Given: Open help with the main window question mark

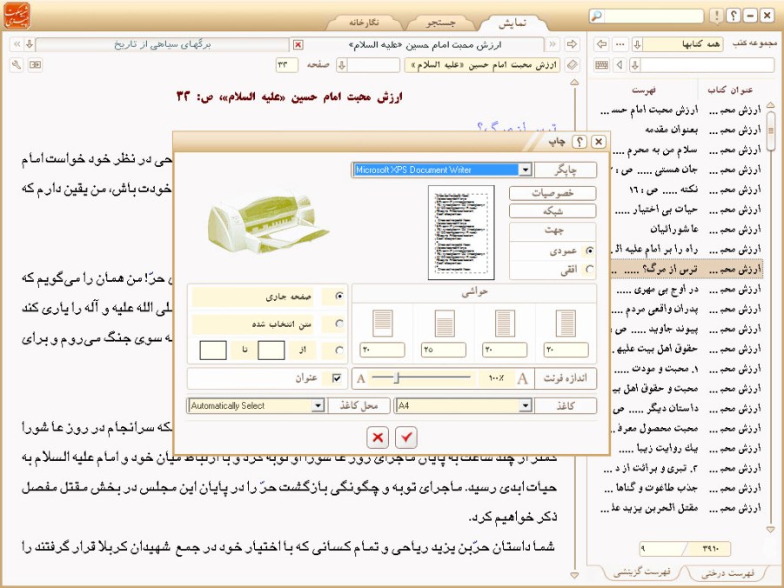Looking at the screenshot, I should [733, 16].
